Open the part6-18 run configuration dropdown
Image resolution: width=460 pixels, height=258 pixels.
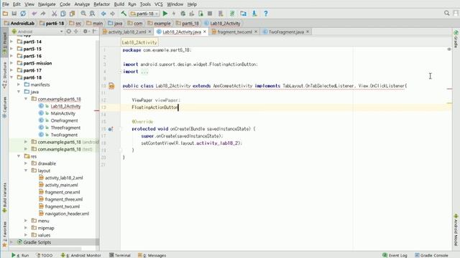click(144, 14)
